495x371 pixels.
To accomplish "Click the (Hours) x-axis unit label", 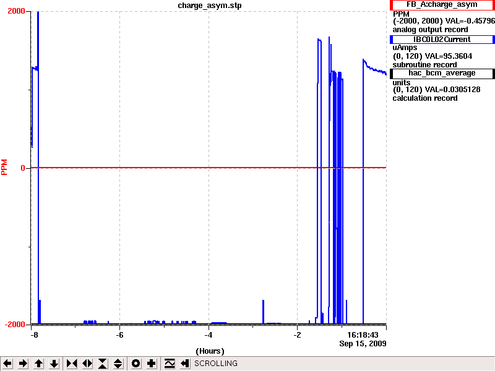I will tap(210, 351).
